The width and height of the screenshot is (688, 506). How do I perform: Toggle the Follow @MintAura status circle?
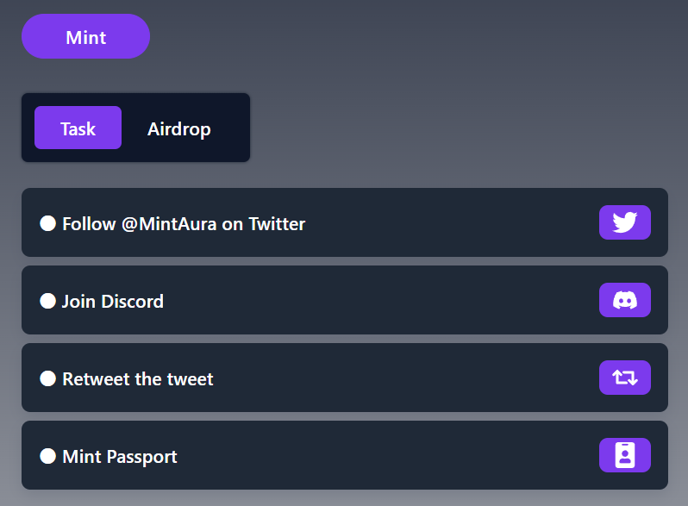(x=47, y=223)
